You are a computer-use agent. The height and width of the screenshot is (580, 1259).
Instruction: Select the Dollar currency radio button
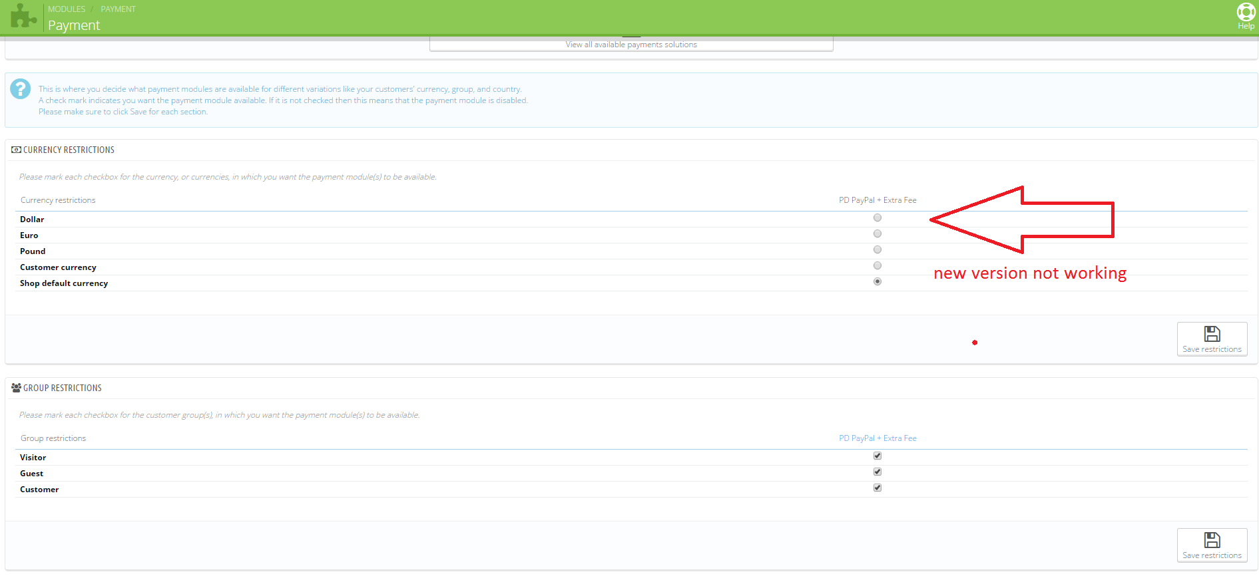tap(878, 218)
